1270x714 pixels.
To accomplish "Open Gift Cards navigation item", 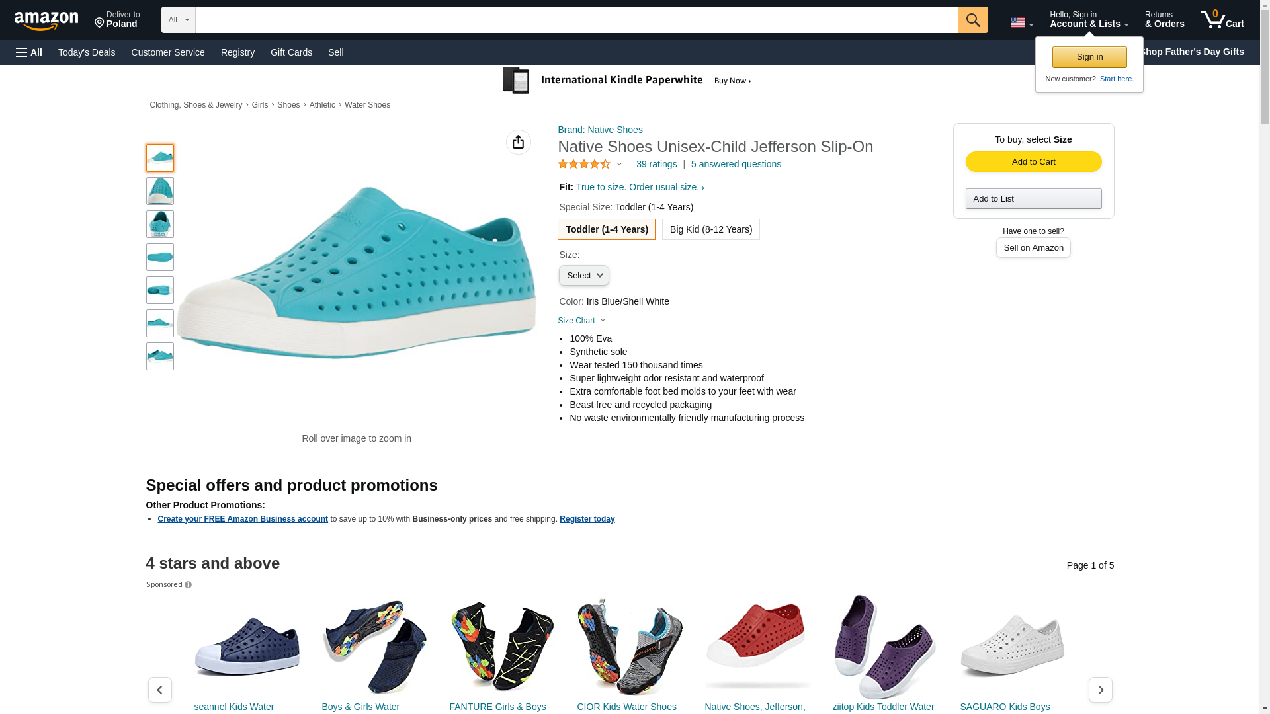I will [291, 52].
